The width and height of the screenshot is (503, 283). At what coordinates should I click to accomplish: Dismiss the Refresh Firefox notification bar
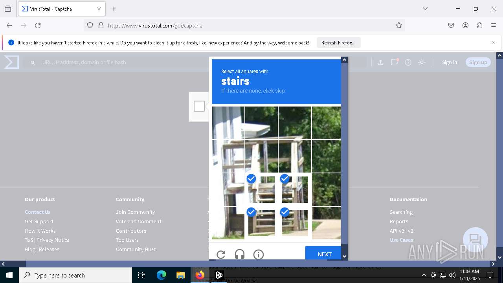(x=493, y=42)
